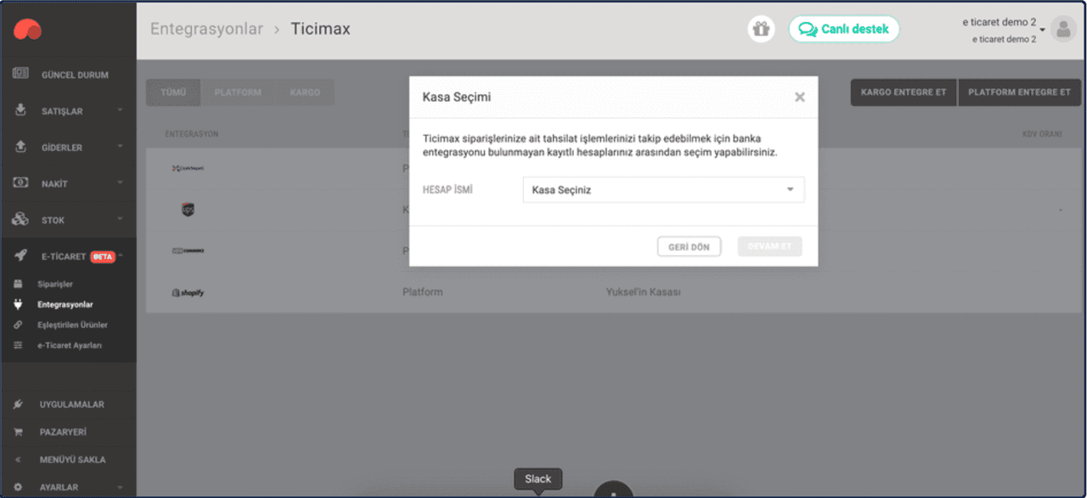This screenshot has width=1087, height=498.
Task: Switch to the PLATFORM tab
Action: [238, 92]
